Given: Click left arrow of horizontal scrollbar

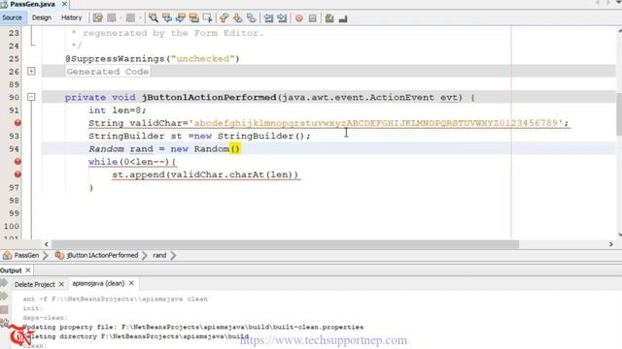Looking at the screenshot, I should coord(47,244).
